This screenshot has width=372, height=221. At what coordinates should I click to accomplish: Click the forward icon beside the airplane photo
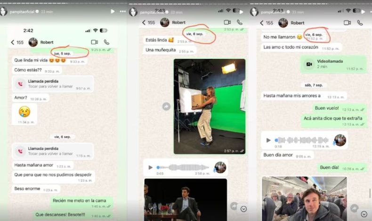[354, 208]
